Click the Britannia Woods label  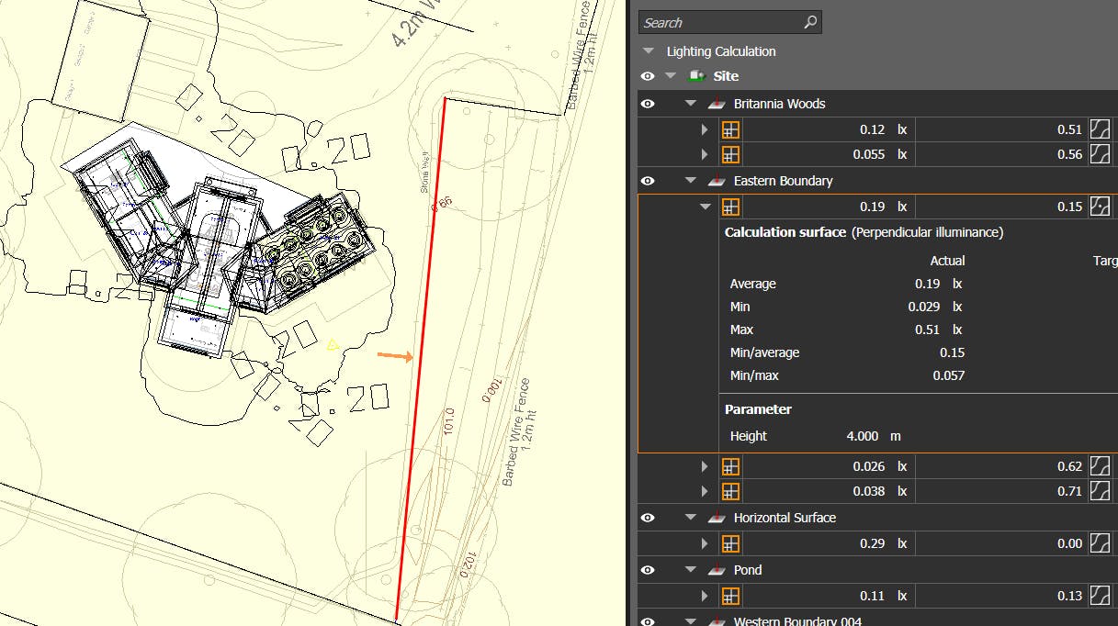pos(779,104)
